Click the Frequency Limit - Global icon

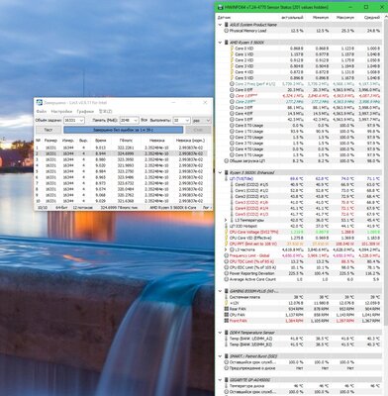click(x=226, y=255)
